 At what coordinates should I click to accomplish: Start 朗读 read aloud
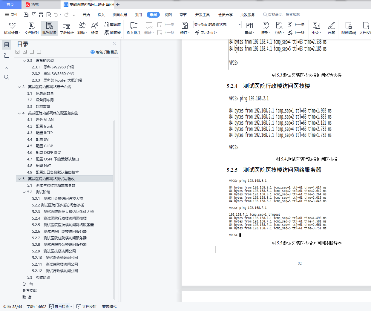(x=94, y=28)
